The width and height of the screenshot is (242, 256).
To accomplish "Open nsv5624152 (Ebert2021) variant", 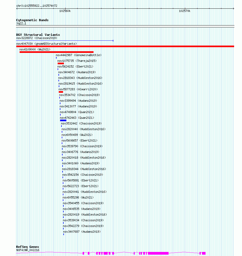I will click(75, 67).
